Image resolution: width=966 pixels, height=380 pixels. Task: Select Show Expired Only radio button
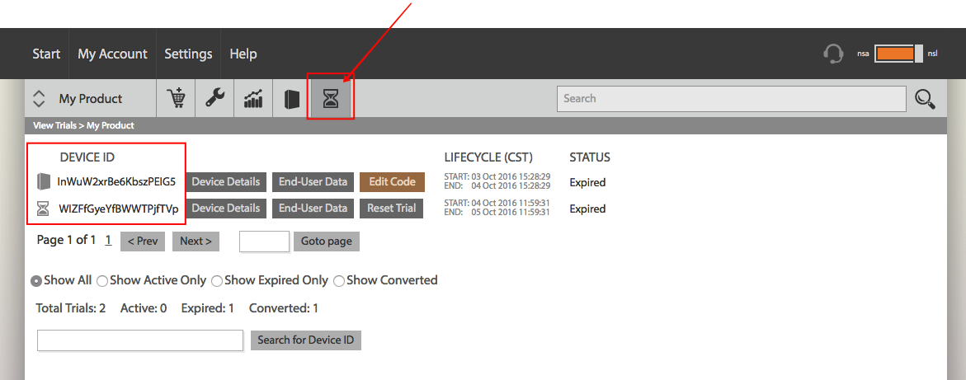(x=217, y=281)
